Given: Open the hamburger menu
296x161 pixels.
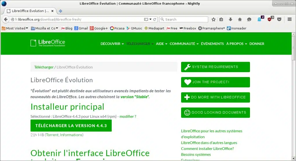Looking at the screenshot, I should [x=290, y=19].
